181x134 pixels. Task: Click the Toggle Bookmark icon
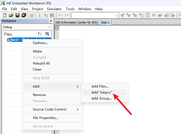154,15
